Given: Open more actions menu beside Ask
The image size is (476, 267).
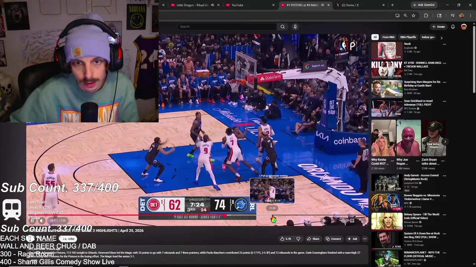Looking at the screenshot, I should pos(365,239).
